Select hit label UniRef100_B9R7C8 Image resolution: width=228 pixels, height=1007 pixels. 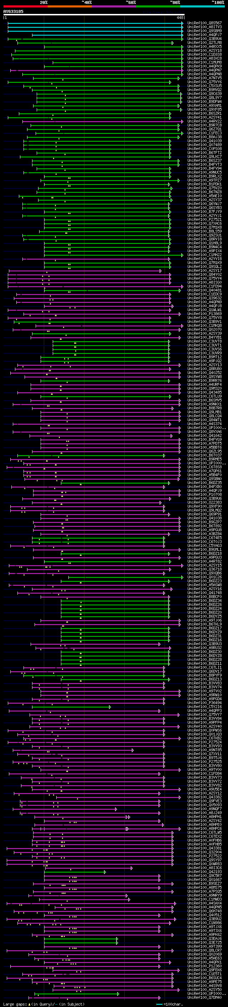[204, 125]
